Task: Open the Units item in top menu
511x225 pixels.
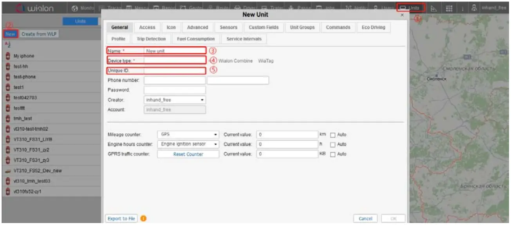Action: [410, 8]
